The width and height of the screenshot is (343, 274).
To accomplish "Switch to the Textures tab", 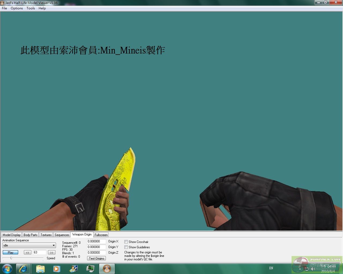I will coord(46,235).
